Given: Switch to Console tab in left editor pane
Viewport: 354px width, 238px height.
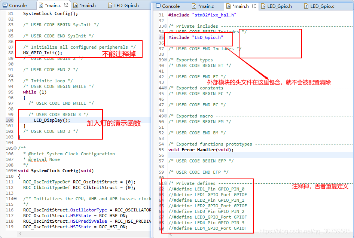Looking at the screenshot, I should (15, 5).
